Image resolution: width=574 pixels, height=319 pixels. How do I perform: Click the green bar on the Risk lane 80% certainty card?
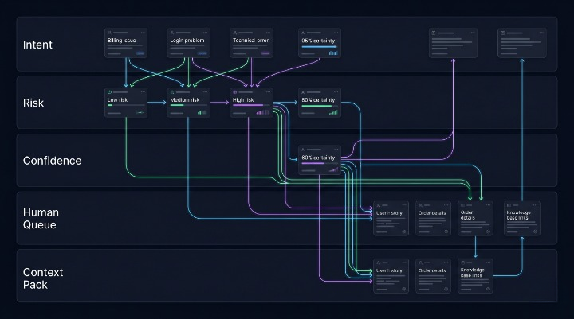[x=316, y=106]
